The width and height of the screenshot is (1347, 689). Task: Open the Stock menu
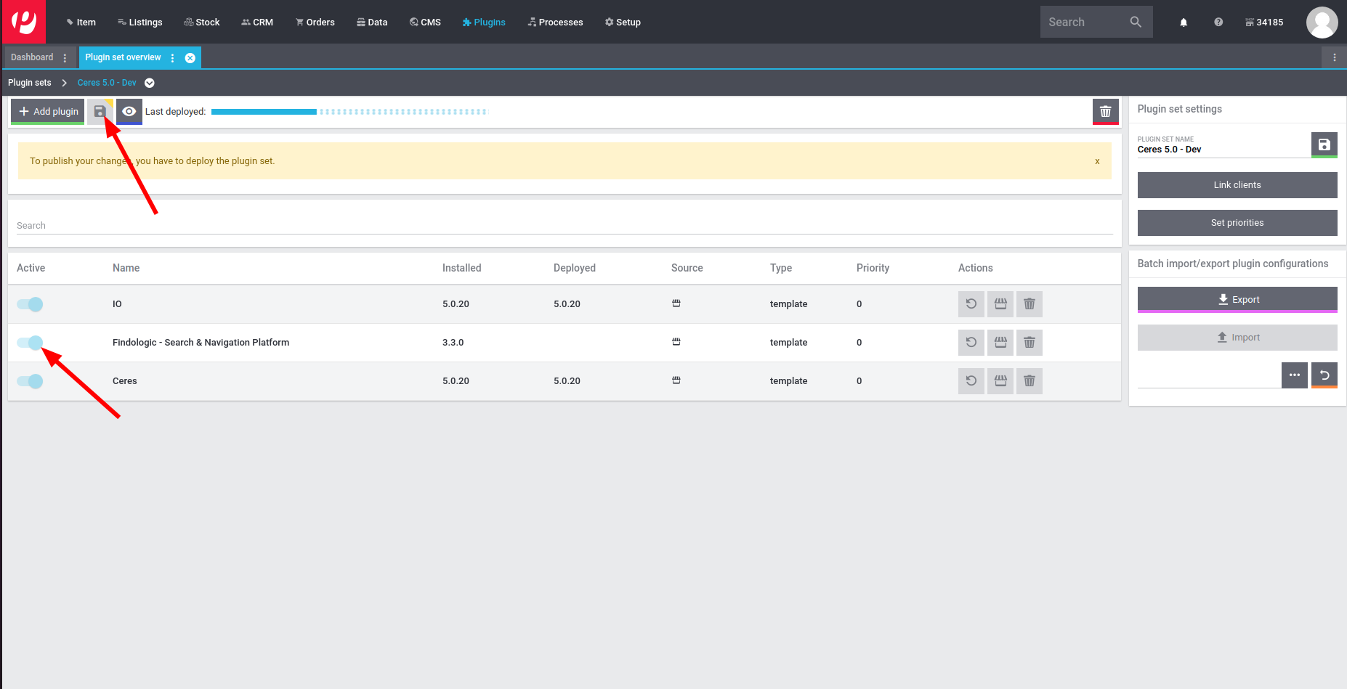(x=202, y=23)
